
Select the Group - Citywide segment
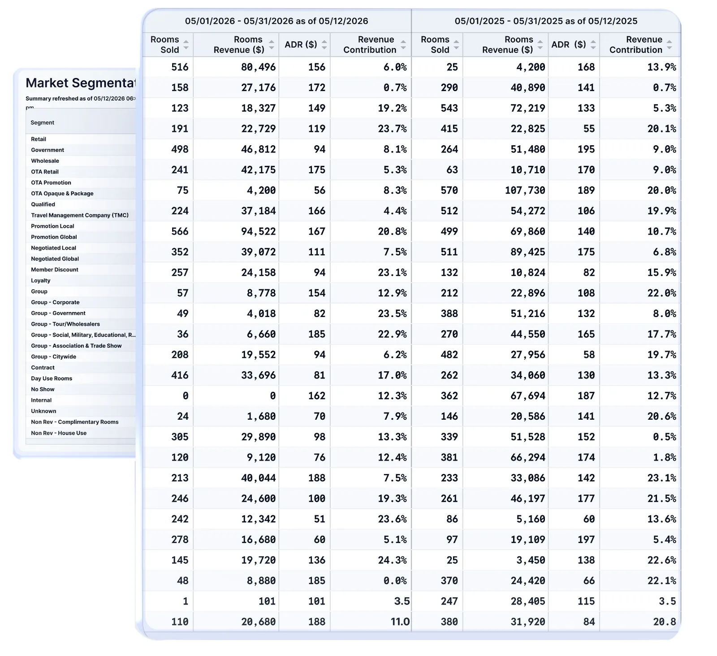[81, 357]
